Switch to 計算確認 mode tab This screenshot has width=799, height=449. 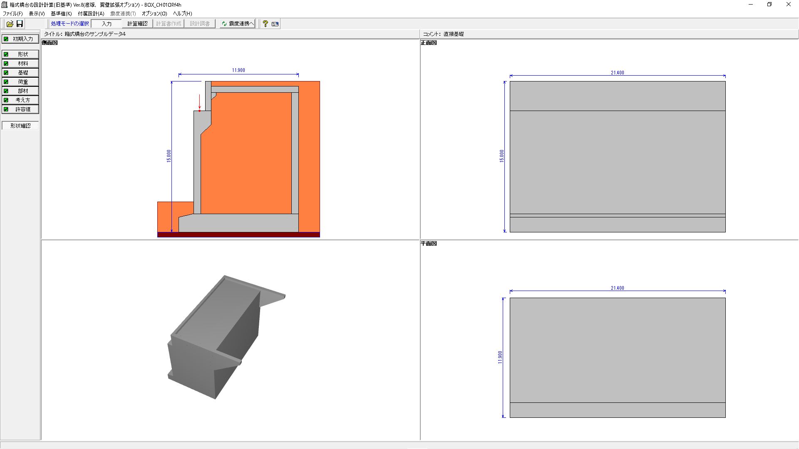coord(137,24)
